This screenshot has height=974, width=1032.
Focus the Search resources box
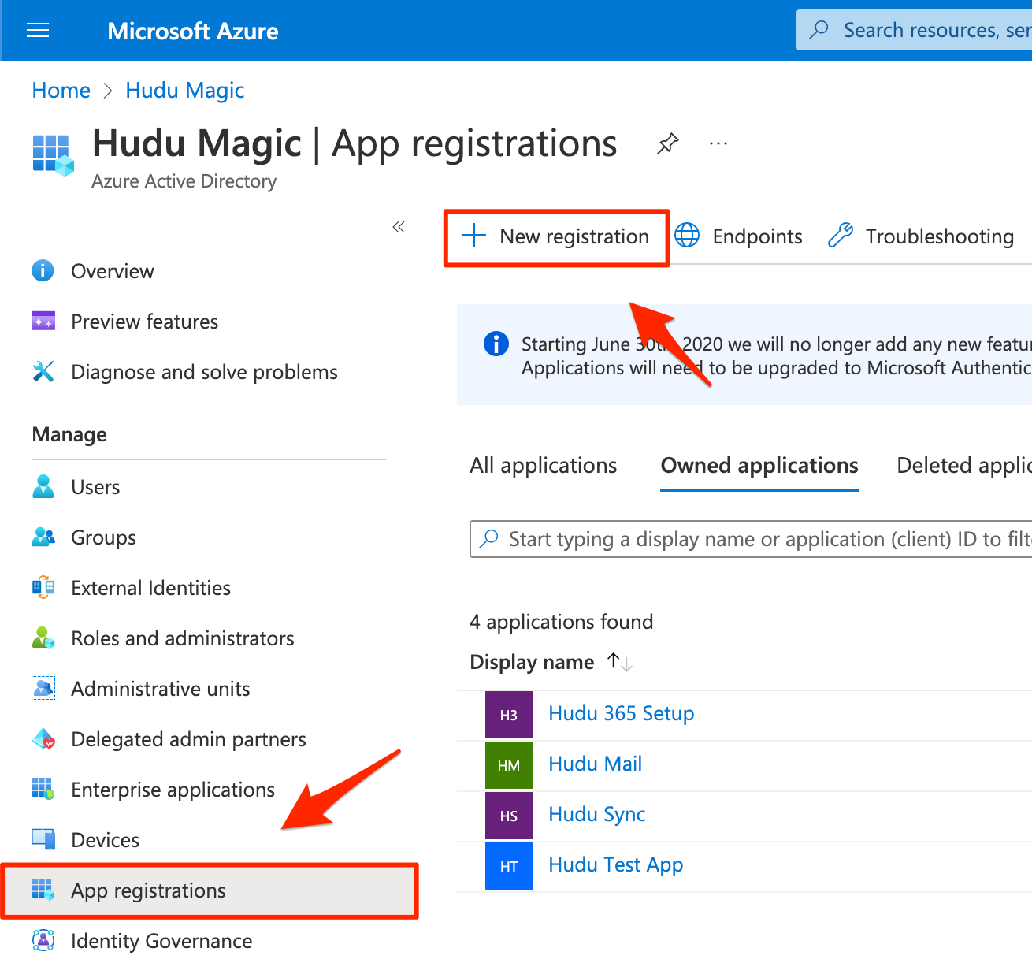pyautogui.click(x=914, y=30)
